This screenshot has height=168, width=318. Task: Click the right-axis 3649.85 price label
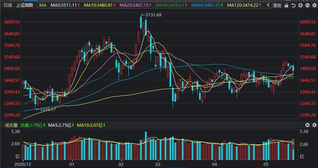[307, 34]
